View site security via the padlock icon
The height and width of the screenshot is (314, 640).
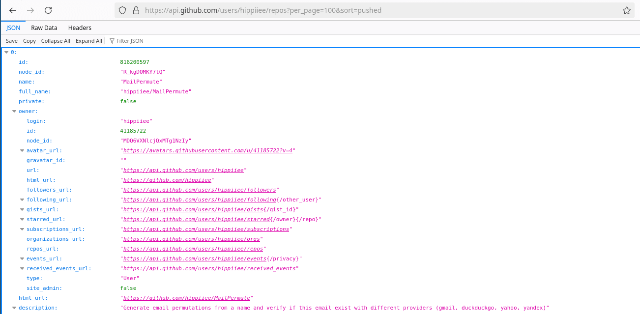[136, 10]
